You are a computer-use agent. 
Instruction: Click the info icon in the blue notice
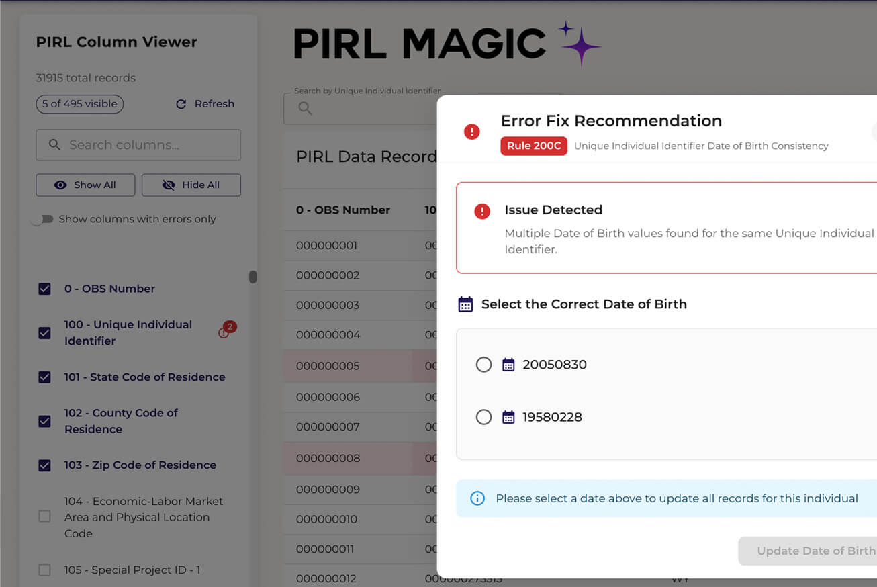tap(477, 498)
